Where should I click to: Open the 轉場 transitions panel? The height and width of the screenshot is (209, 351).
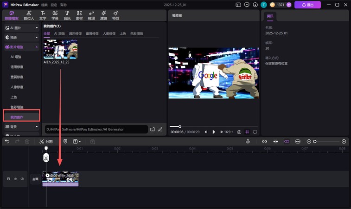coord(91,15)
